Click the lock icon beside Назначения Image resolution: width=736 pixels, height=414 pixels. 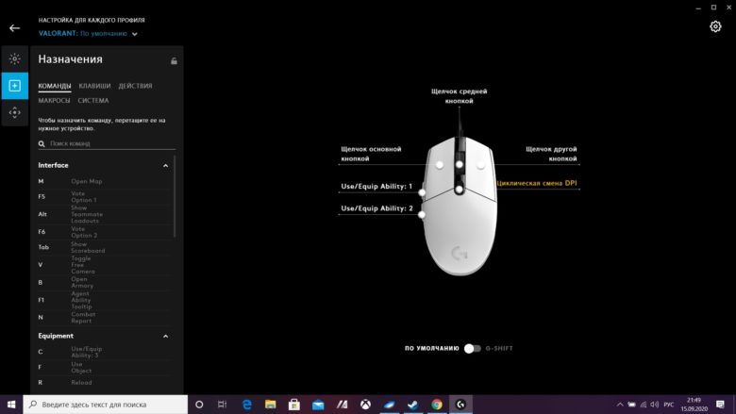[174, 61]
